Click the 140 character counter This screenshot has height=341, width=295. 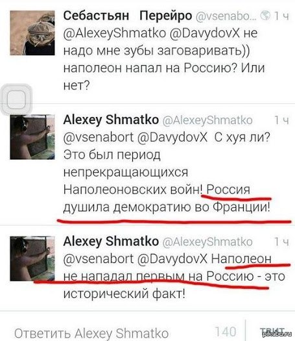click(226, 332)
